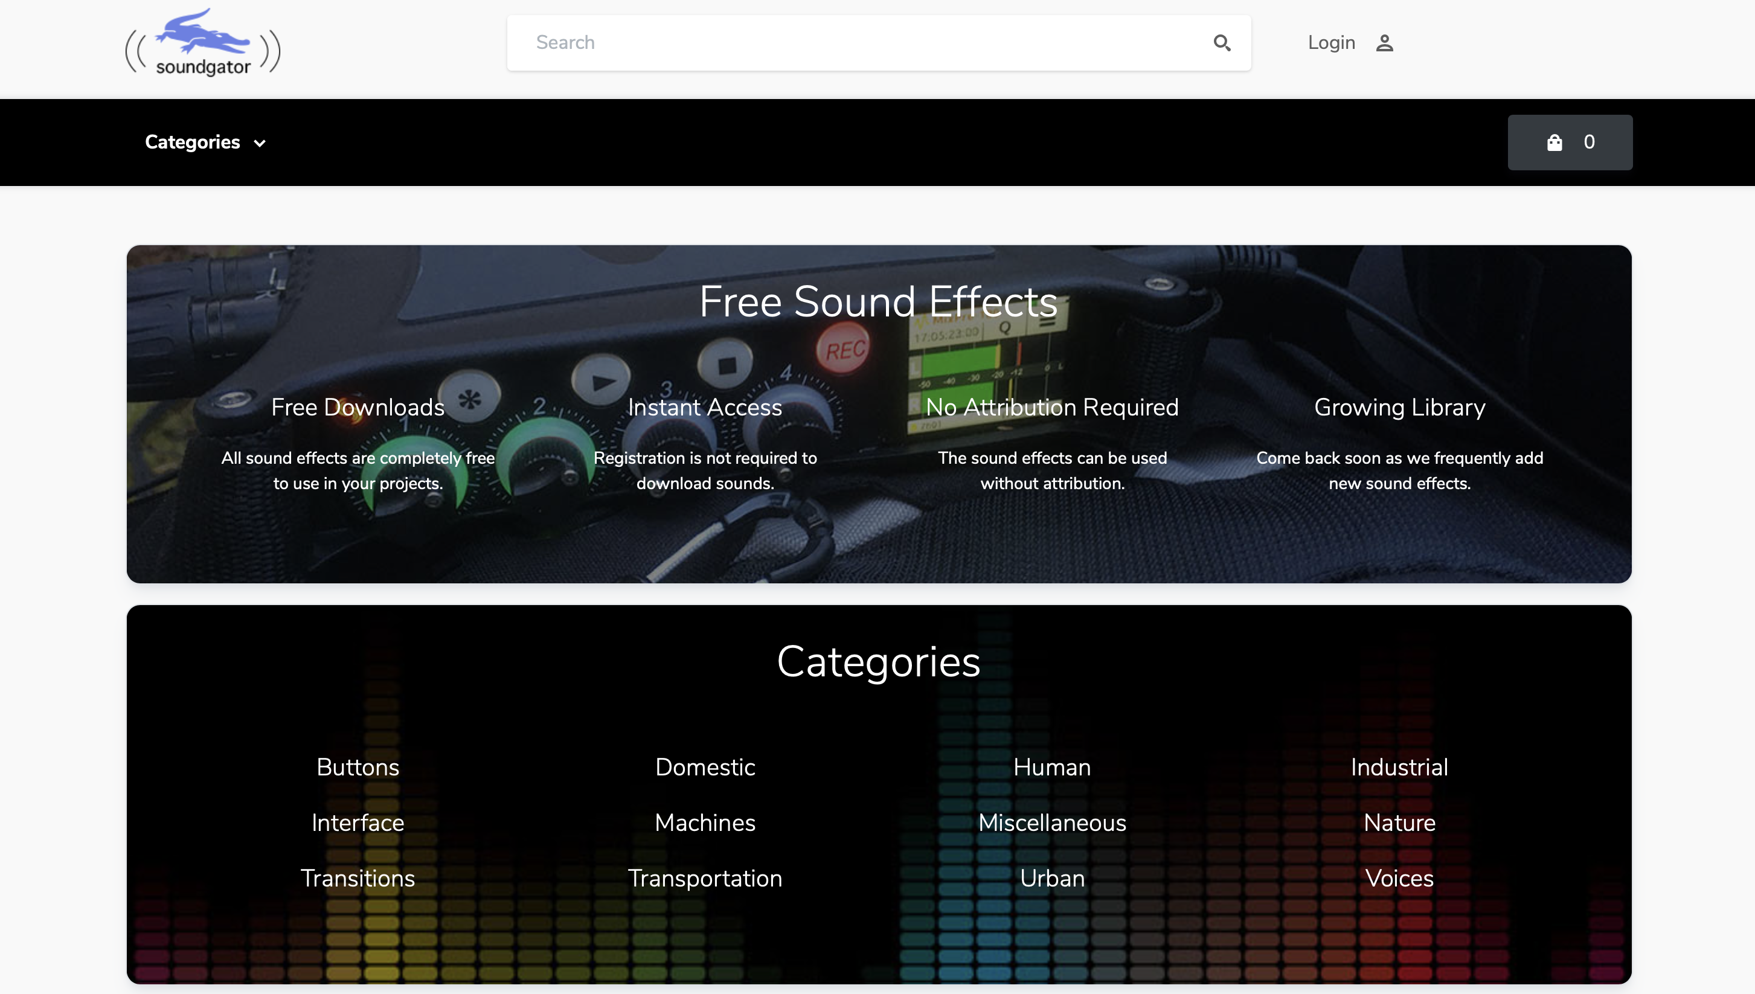
Task: Browse the Voices category
Action: pyautogui.click(x=1399, y=878)
